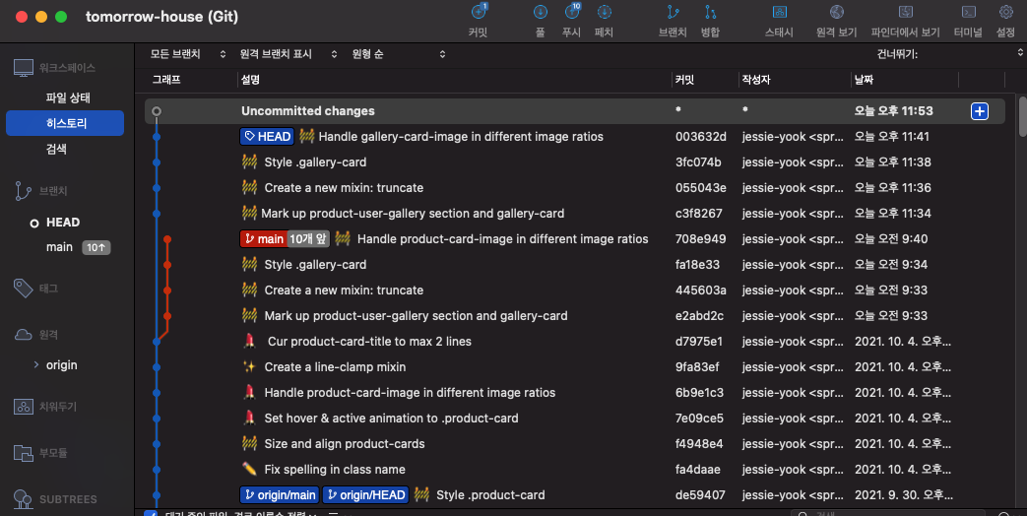This screenshot has width=1027, height=516.
Task: Click the 워크스페이스 monitor icon in sidebar
Action: click(24, 67)
